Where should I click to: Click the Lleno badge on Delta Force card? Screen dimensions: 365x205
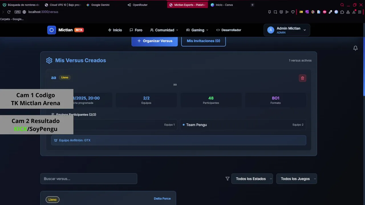52,200
